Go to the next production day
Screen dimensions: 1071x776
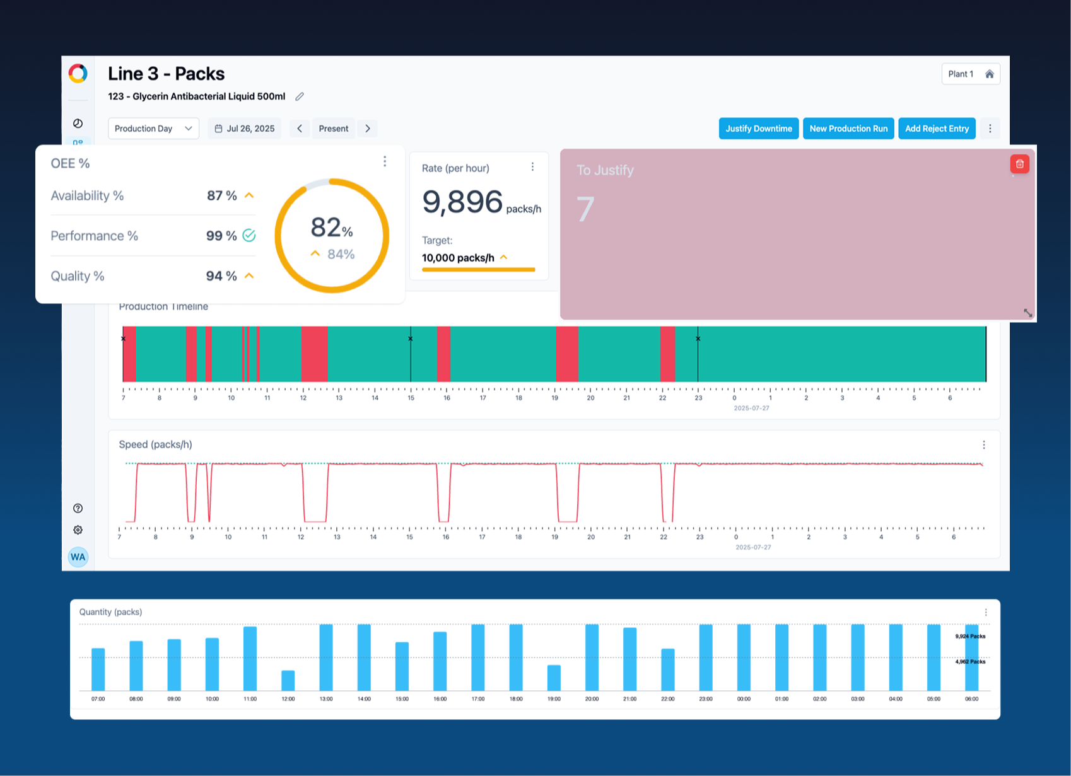click(368, 129)
